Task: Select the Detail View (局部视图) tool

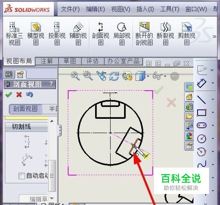Action: click(122, 34)
